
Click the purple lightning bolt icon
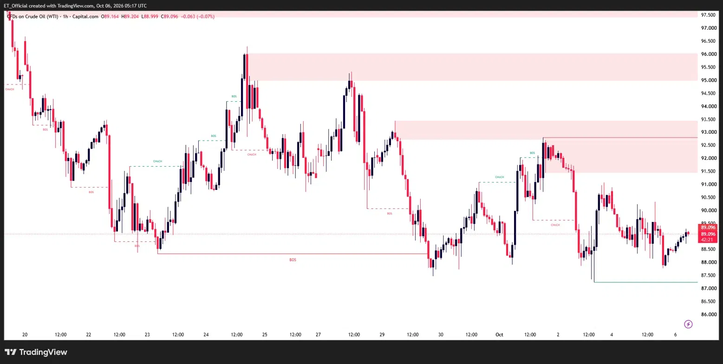pos(688,324)
